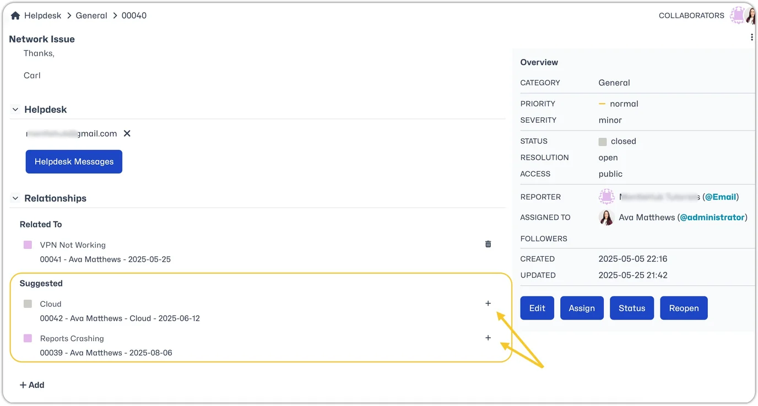Go to General in the breadcrumb
Image resolution: width=758 pixels, height=406 pixels.
pos(91,15)
